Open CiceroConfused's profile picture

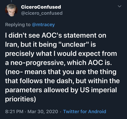coord(11,10)
